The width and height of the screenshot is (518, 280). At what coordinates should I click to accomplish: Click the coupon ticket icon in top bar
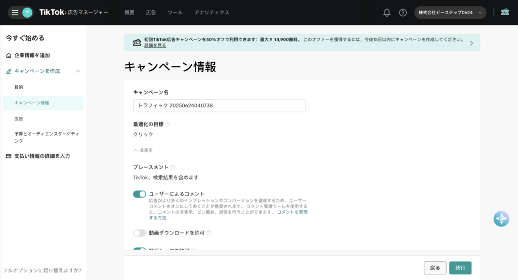click(x=505, y=12)
